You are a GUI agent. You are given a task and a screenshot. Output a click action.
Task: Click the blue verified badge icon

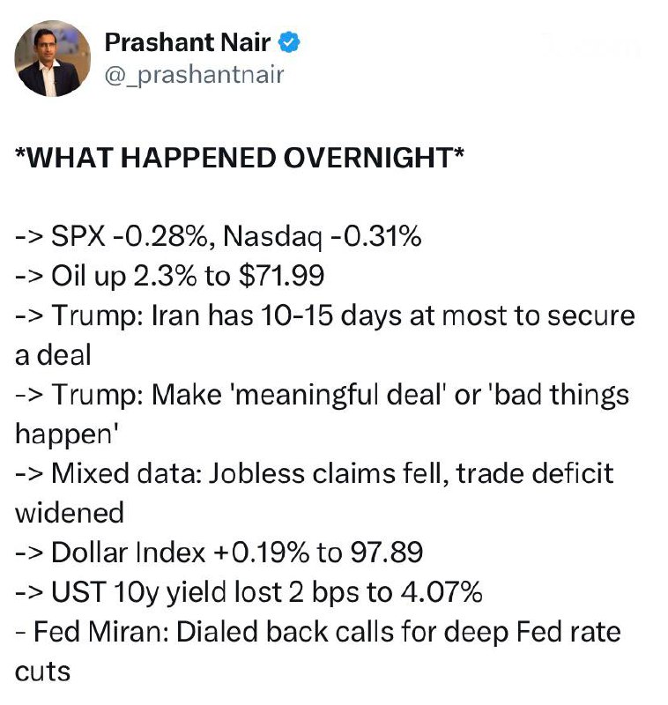point(292,41)
